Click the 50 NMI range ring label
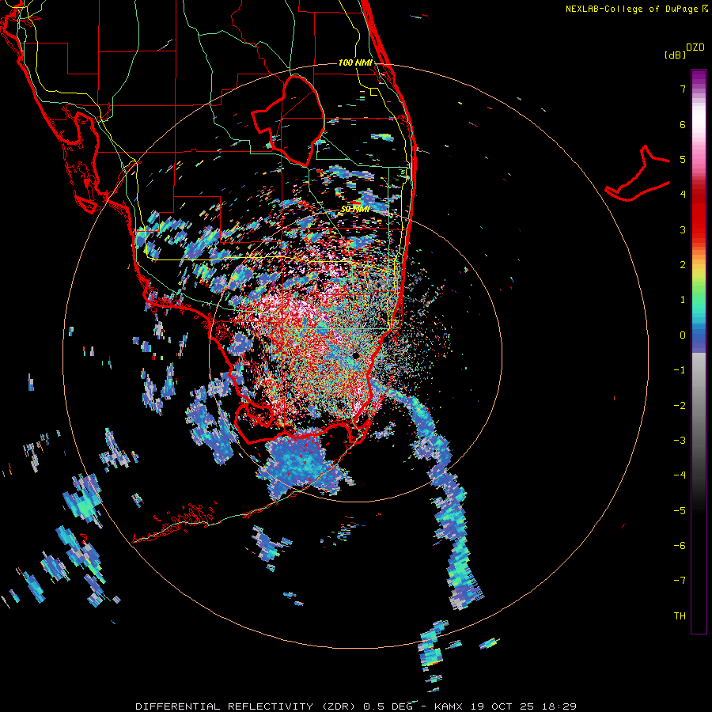Screen dimensions: 712x712 [x=355, y=209]
